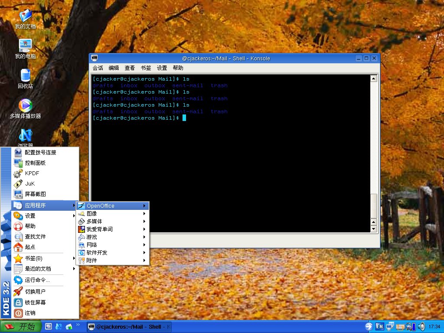Image resolution: width=444 pixels, height=333 pixels.
Task: Click the 运行命令 gear icon
Action: (18, 280)
